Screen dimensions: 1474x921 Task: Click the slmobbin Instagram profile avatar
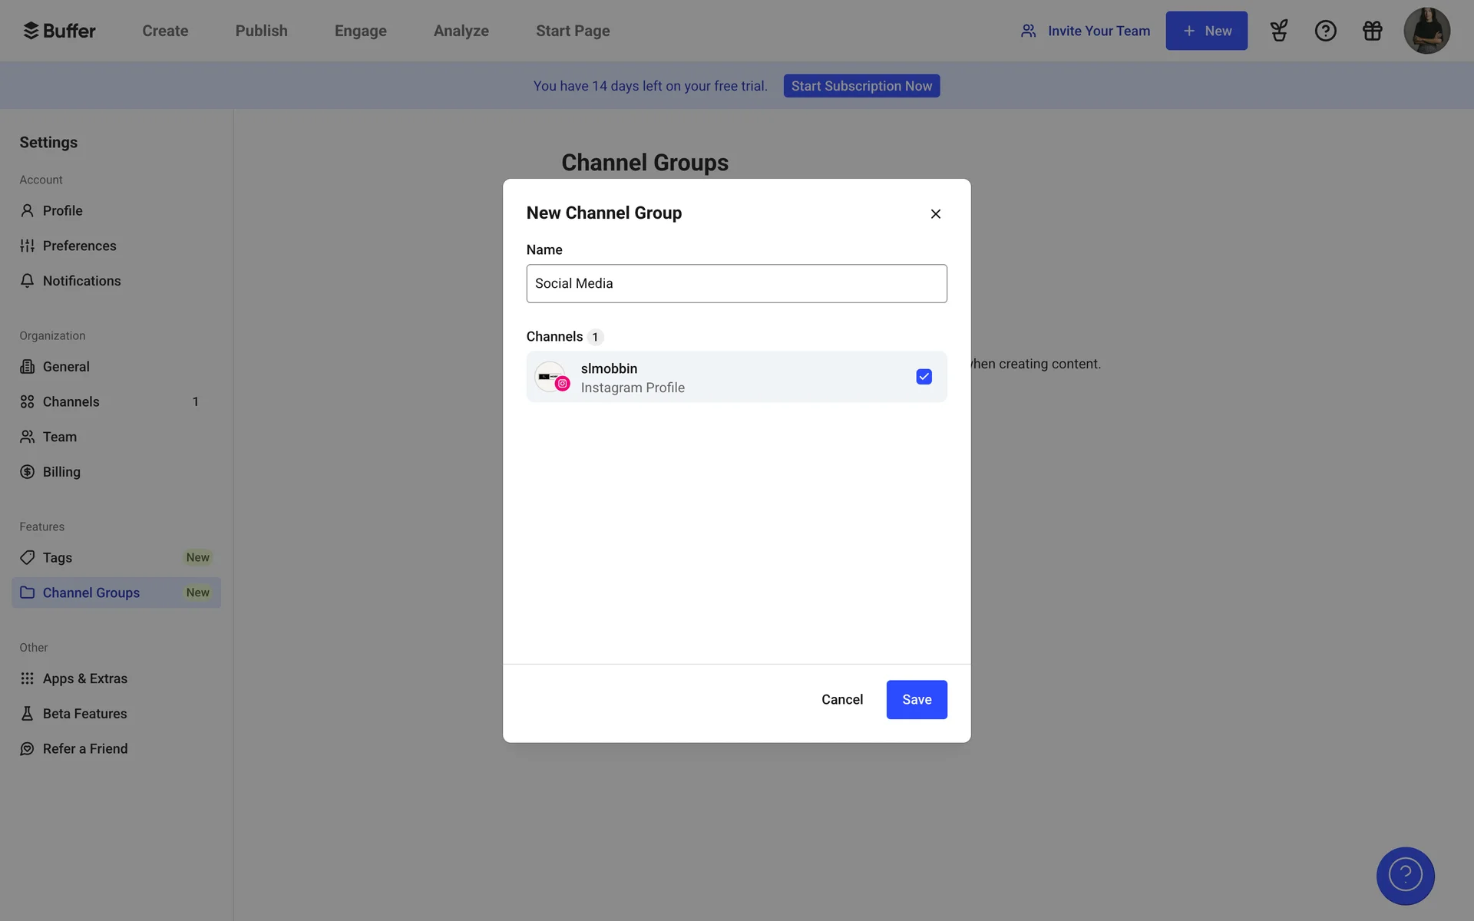(x=550, y=377)
